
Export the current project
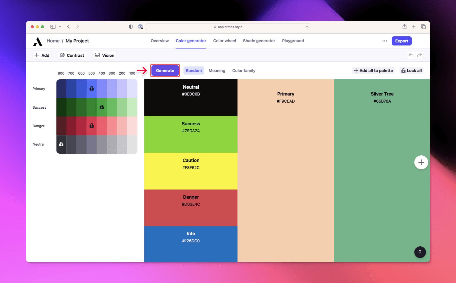402,41
